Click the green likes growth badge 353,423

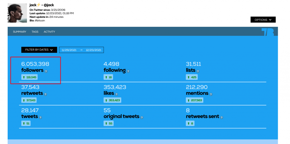pyautogui.click(x=112, y=100)
